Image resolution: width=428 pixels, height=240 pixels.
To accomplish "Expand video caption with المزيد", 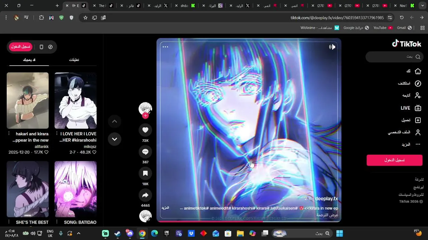I will pyautogui.click(x=165, y=208).
